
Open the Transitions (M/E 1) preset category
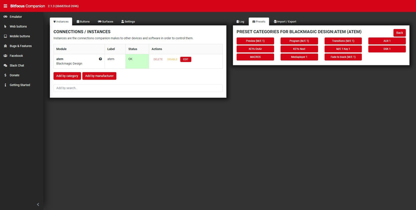[343, 41]
